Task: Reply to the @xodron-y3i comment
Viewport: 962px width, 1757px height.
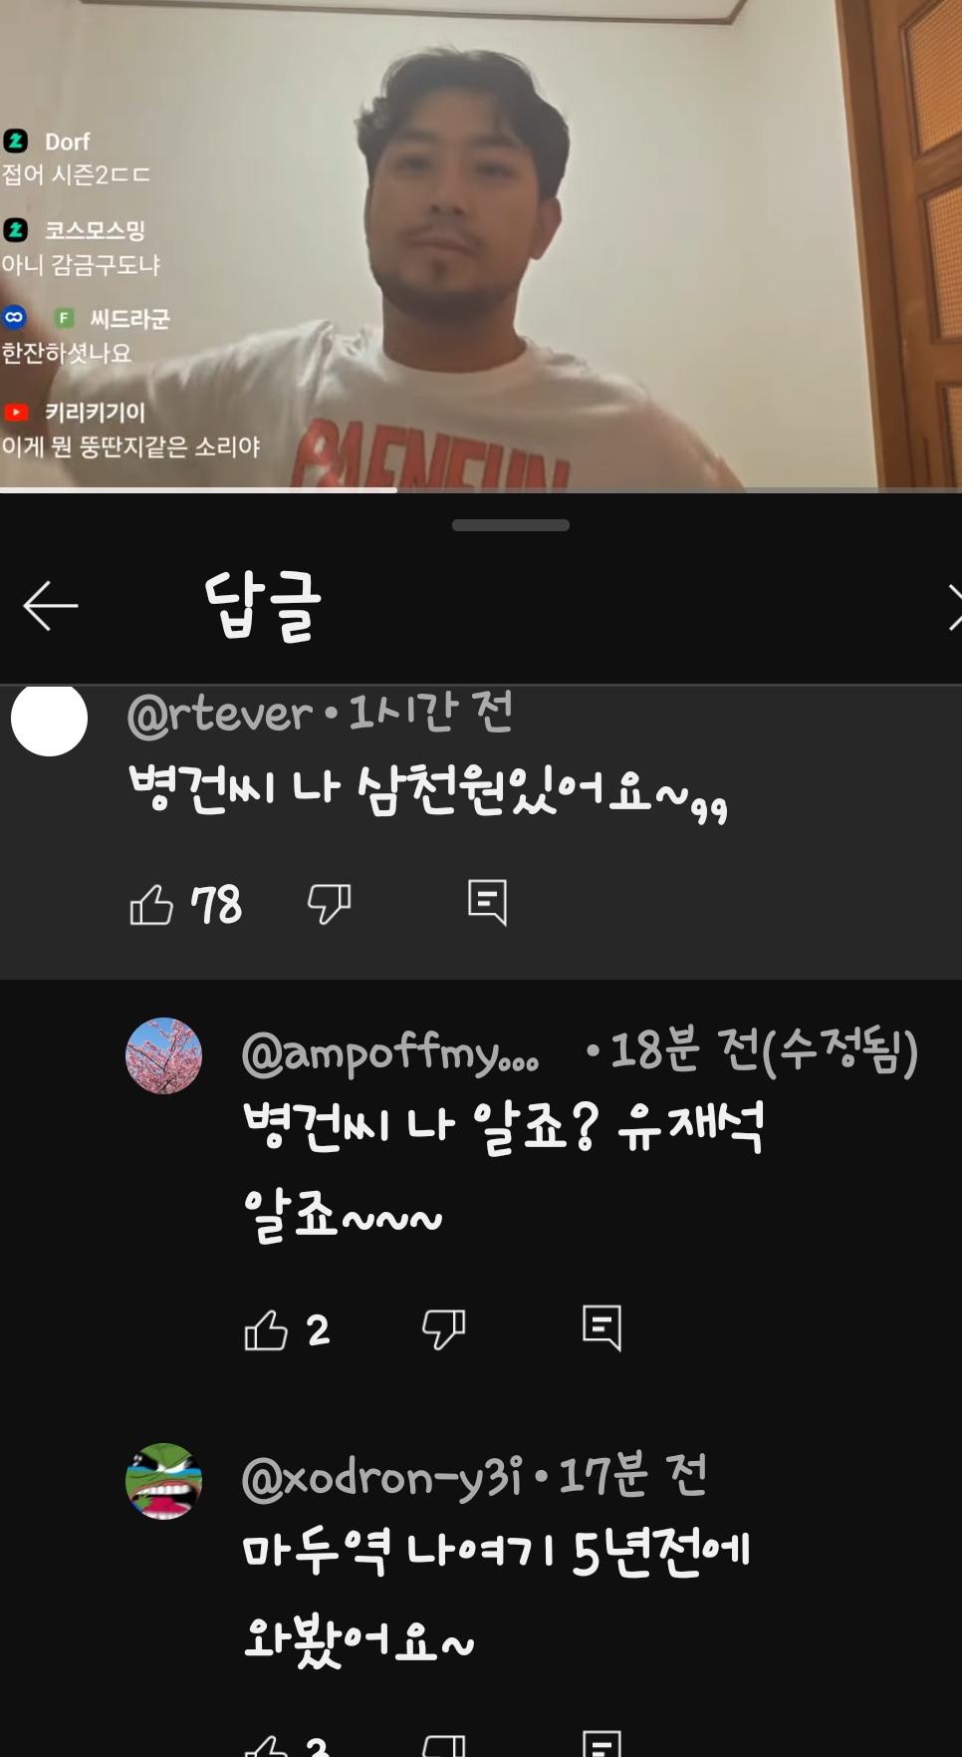Action: point(602,1744)
